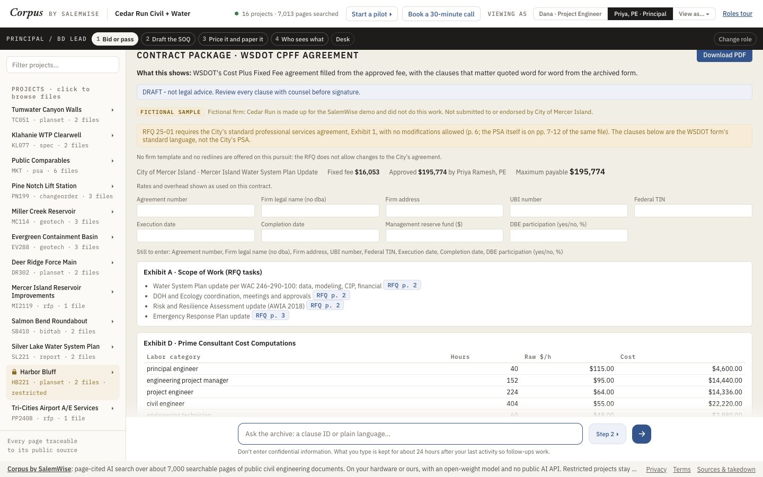
Task: Focus the Filter projects search field
Action: 63,65
